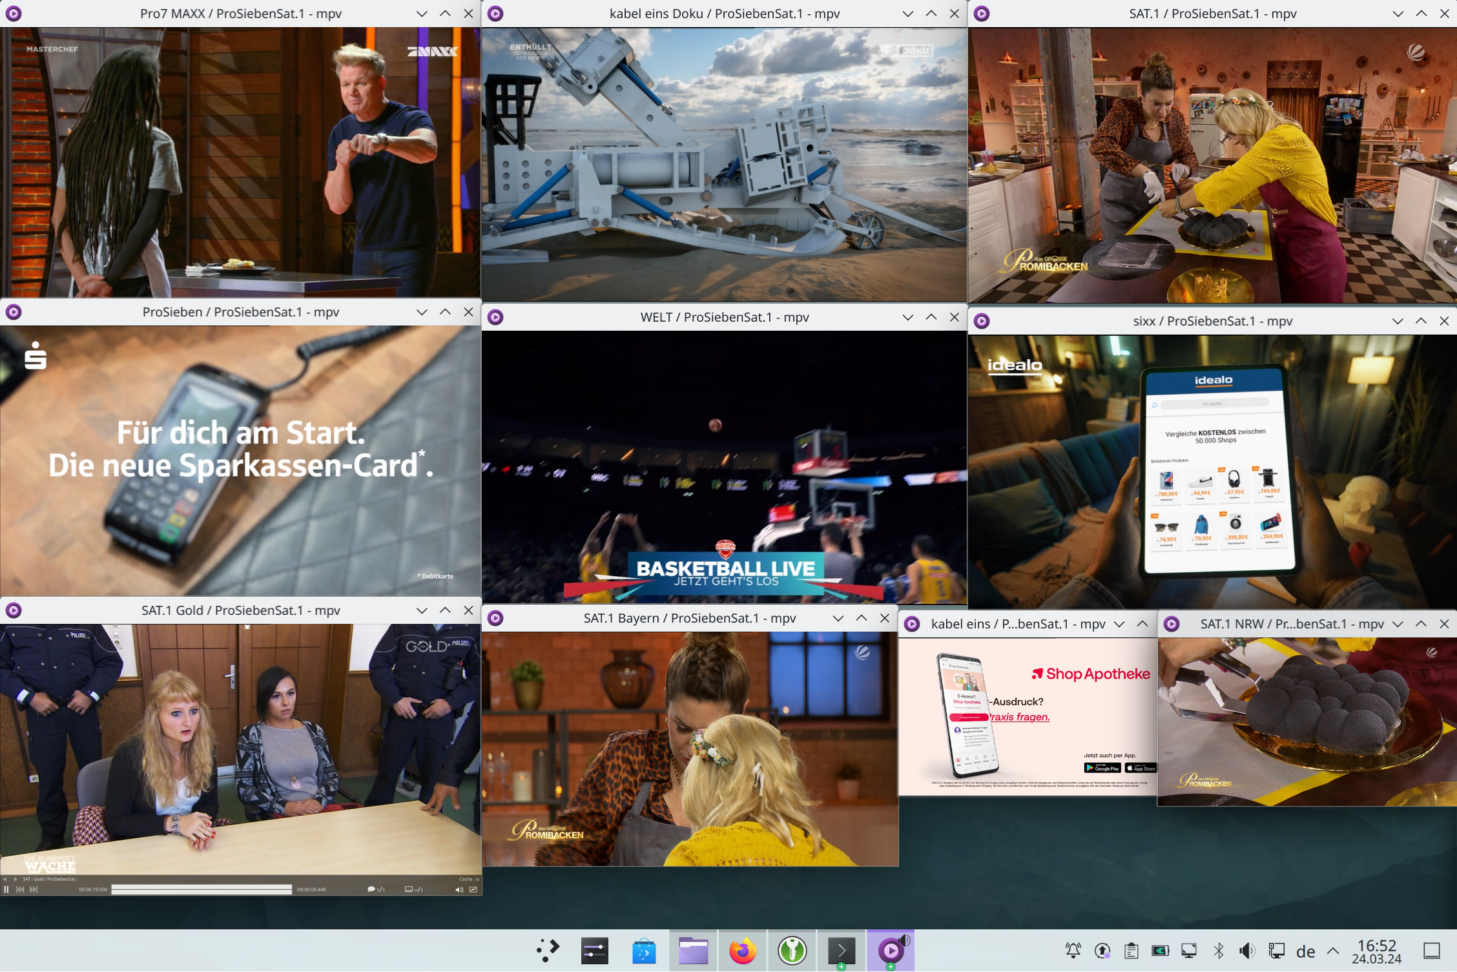The width and height of the screenshot is (1457, 972).
Task: Click the ProSieben Sparkassen-Card video area
Action: tap(240, 460)
